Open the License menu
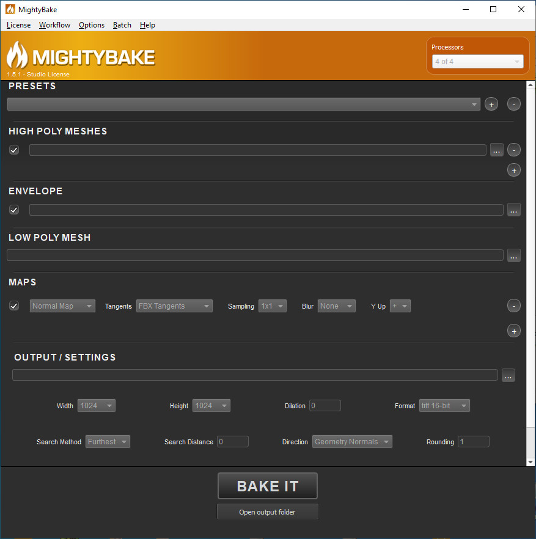Viewport: 536px width, 539px height. [x=18, y=25]
